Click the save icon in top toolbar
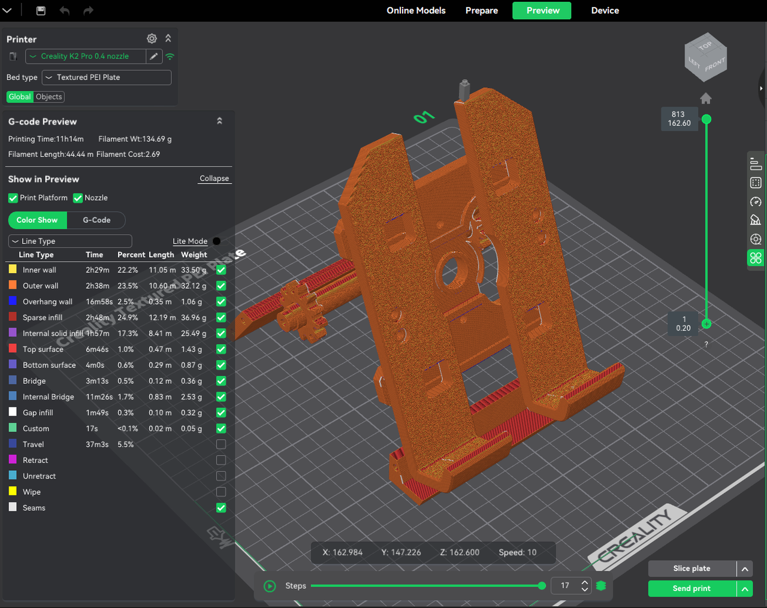 pos(41,11)
